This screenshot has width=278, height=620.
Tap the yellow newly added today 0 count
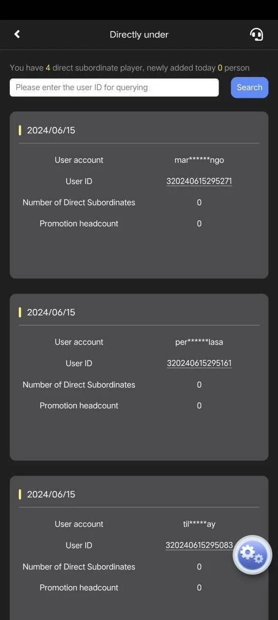[220, 68]
